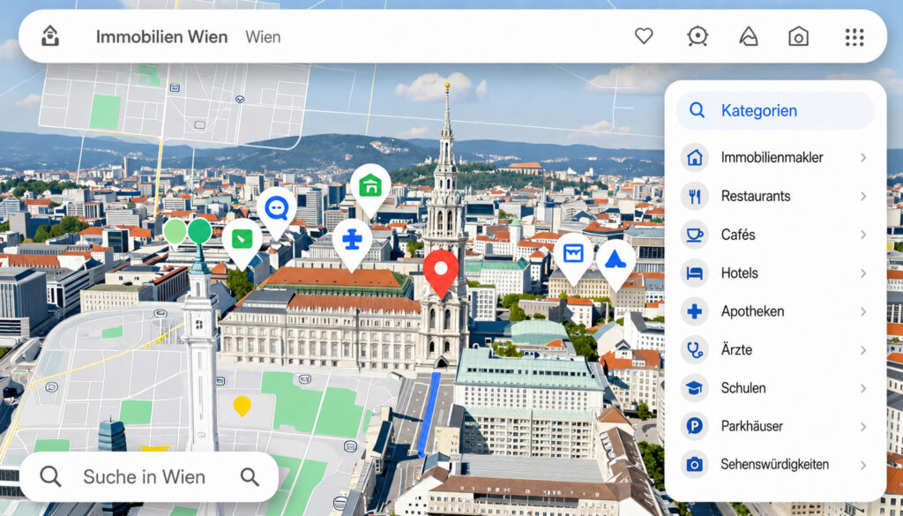The height and width of the screenshot is (516, 903).
Task: Open Restaurants category label
Action: click(x=756, y=196)
